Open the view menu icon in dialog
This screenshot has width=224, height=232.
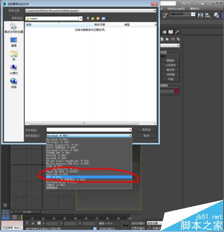coord(103,18)
